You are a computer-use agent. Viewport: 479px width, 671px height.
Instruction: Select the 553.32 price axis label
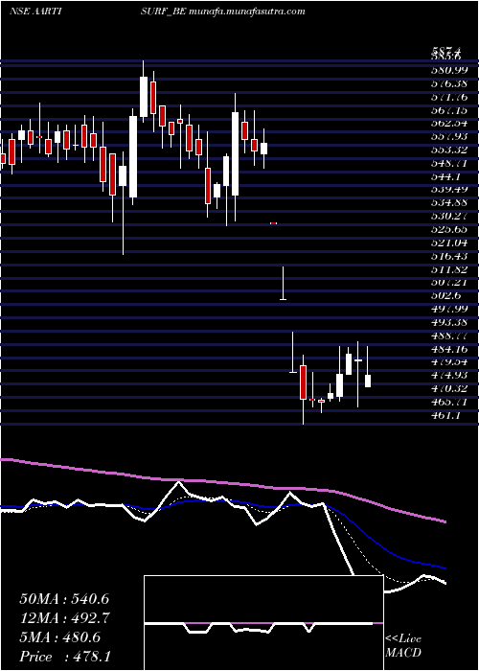coord(451,150)
